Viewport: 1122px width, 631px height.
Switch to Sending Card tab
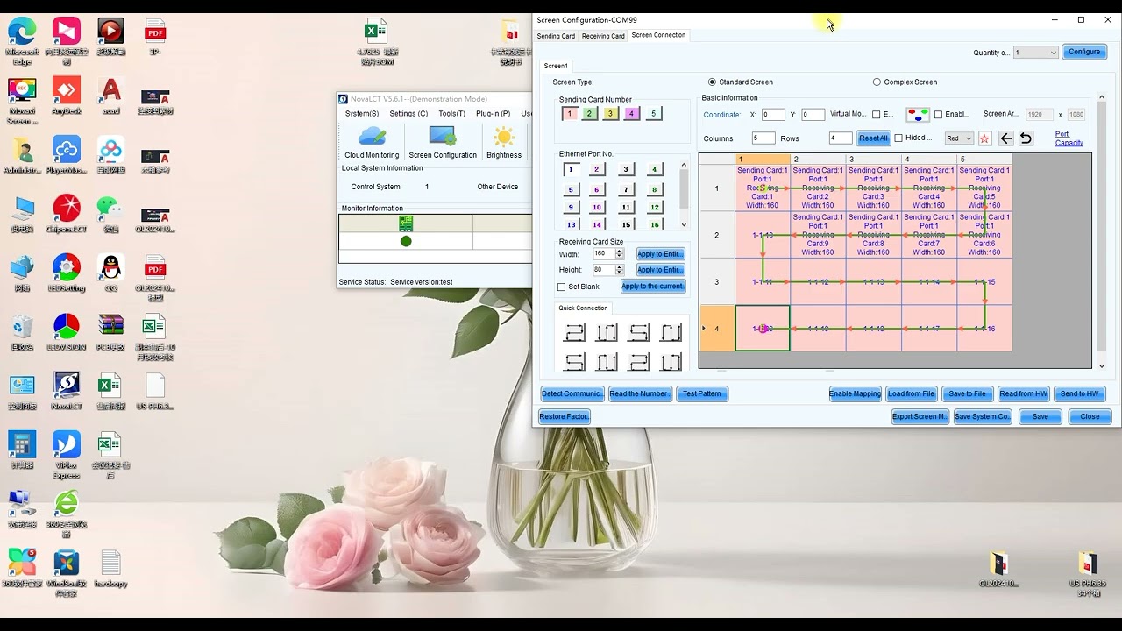[556, 36]
